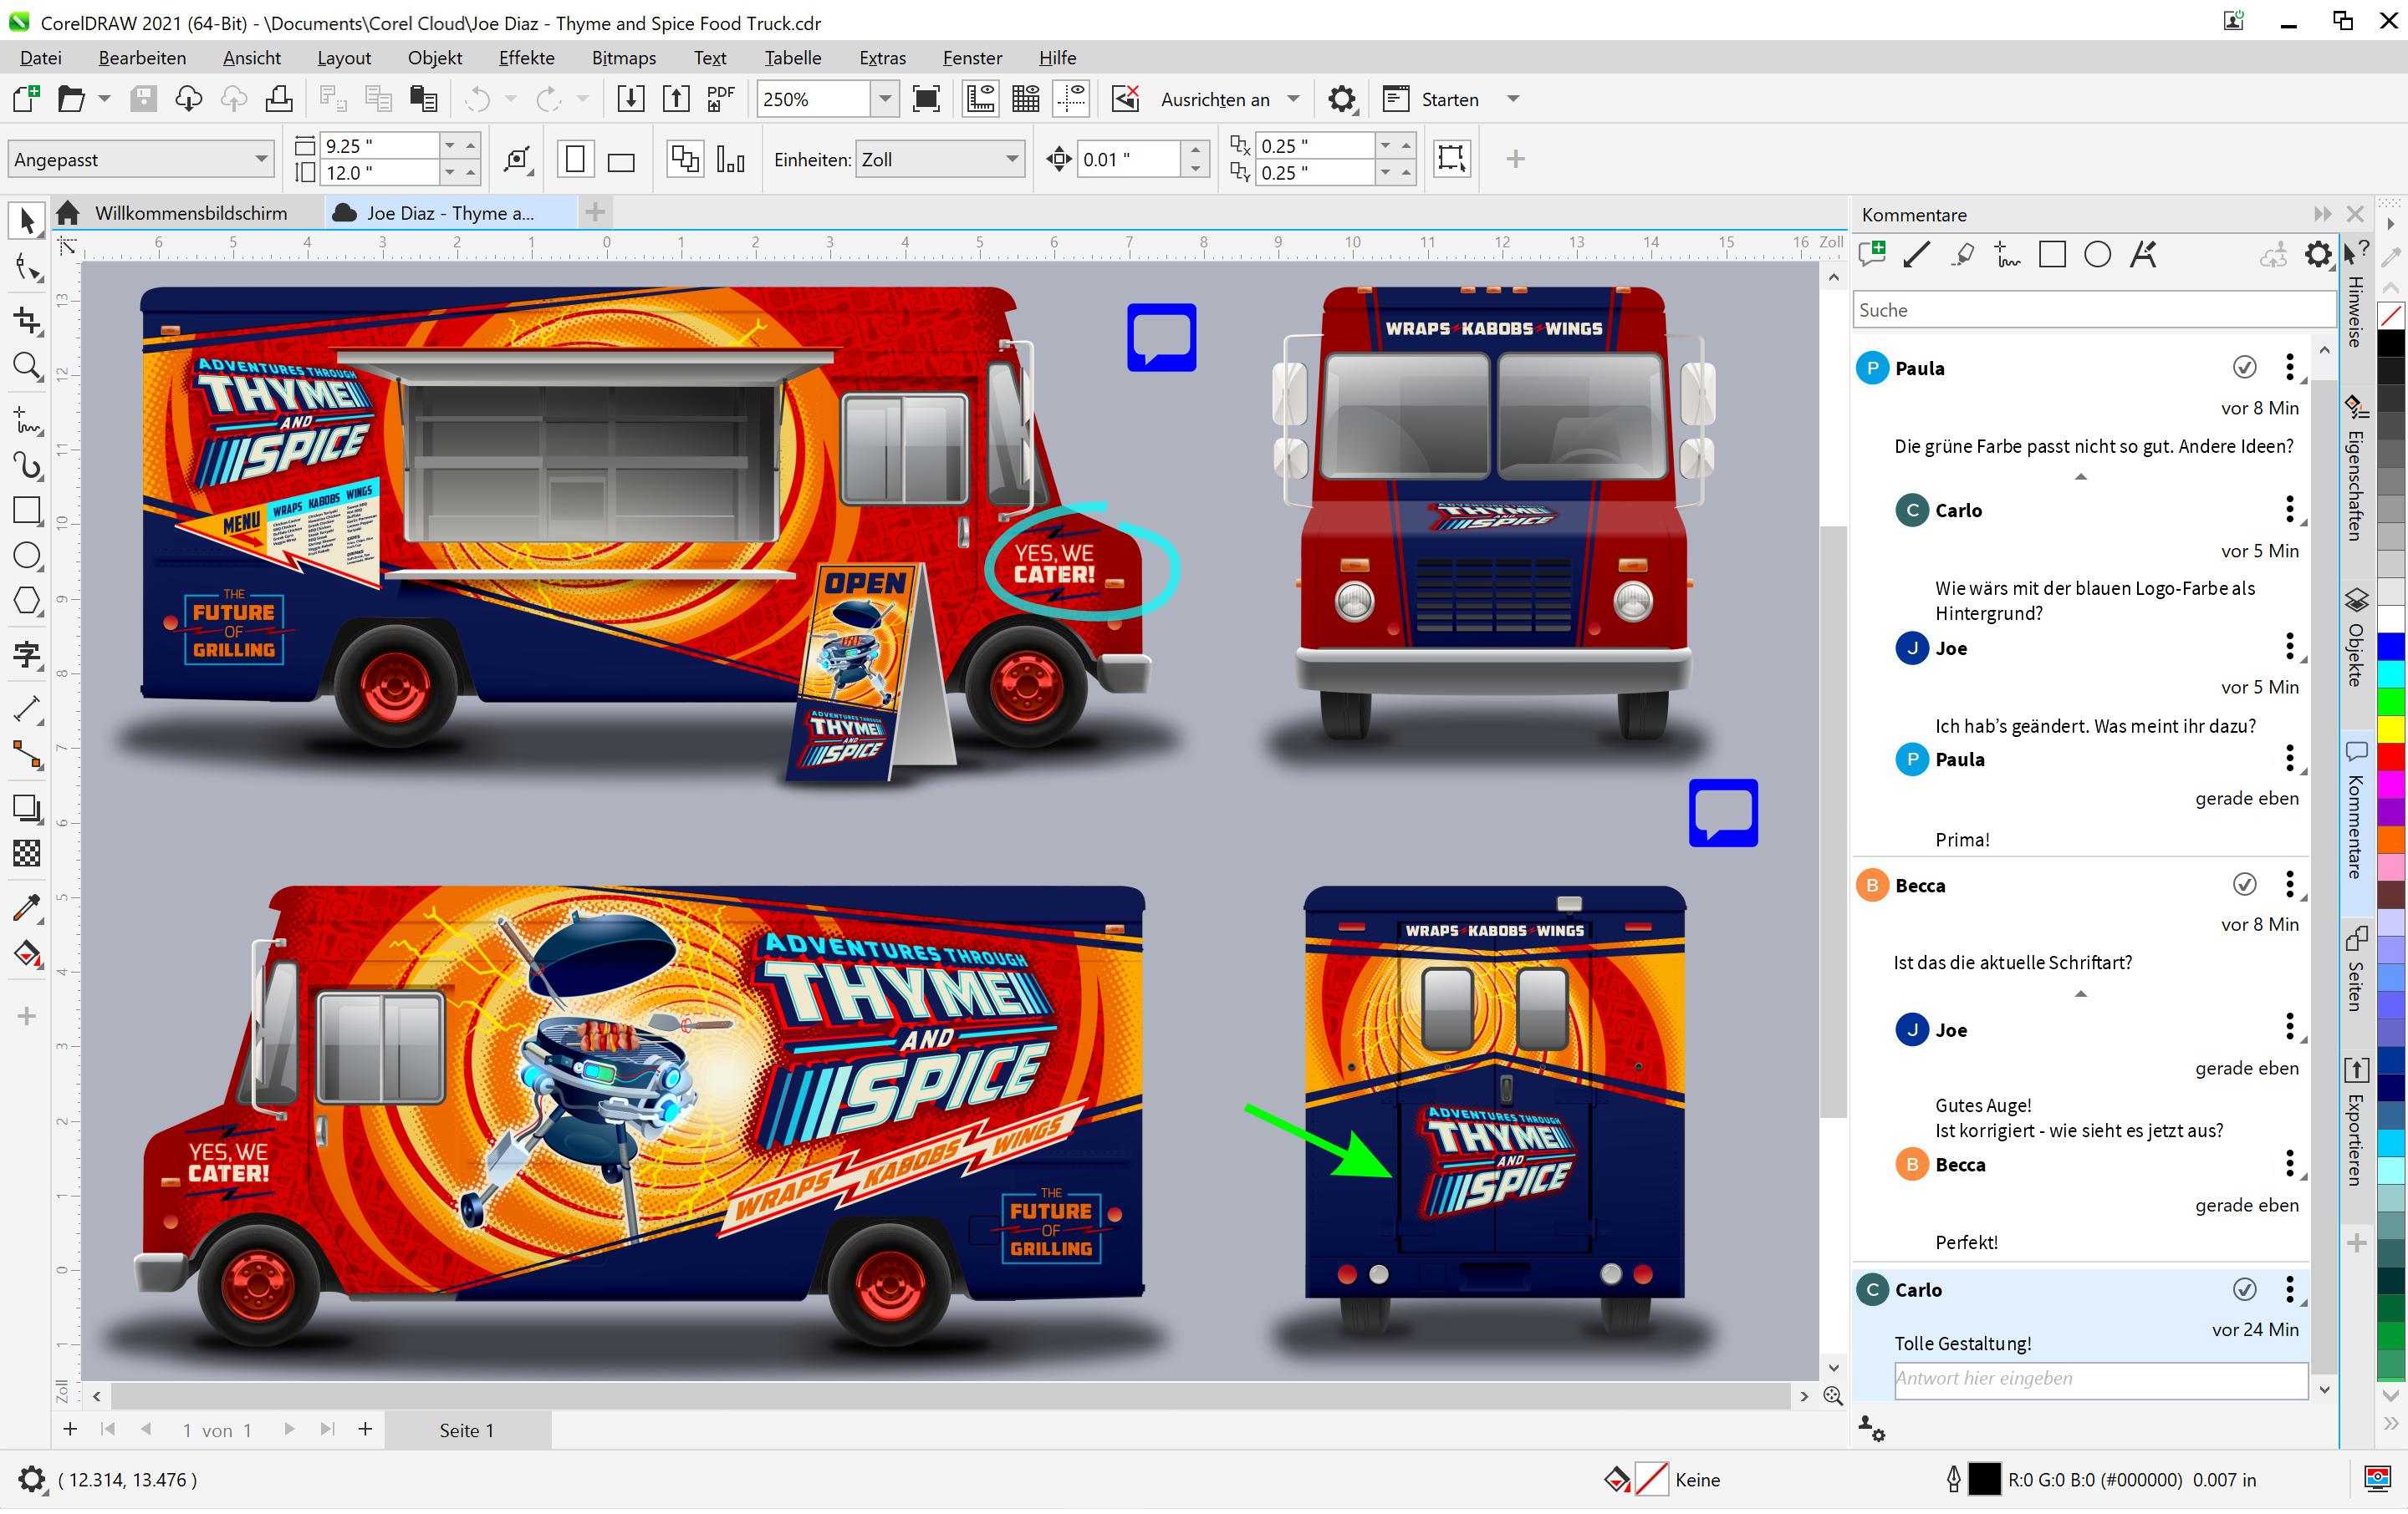
Task: Open the Ausrichten an dropdown
Action: pos(1292,98)
